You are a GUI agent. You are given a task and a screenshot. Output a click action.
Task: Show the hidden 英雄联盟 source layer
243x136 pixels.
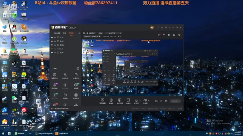point(52,49)
